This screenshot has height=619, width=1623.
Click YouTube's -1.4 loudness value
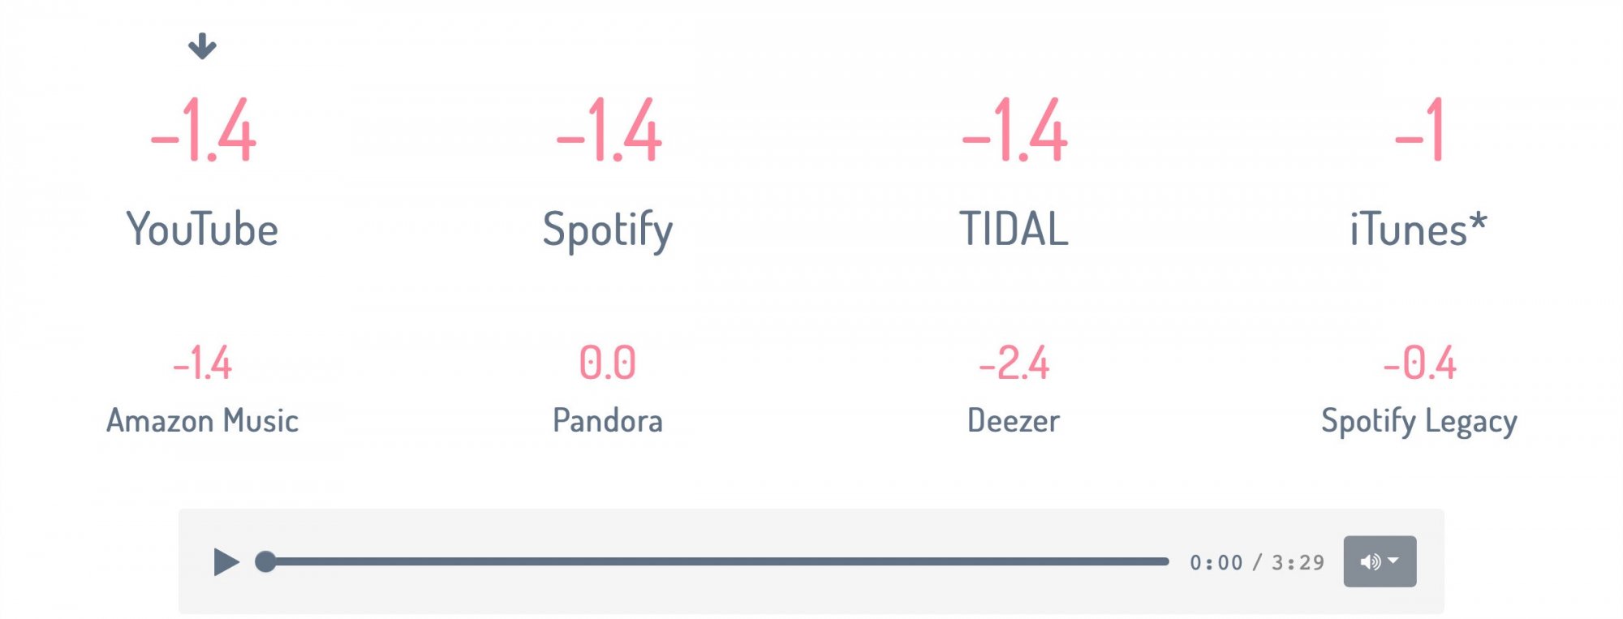click(203, 131)
